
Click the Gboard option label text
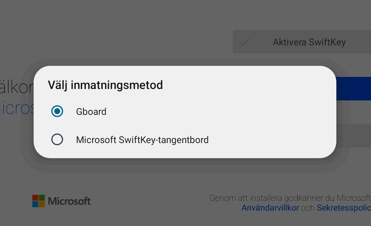click(x=91, y=111)
